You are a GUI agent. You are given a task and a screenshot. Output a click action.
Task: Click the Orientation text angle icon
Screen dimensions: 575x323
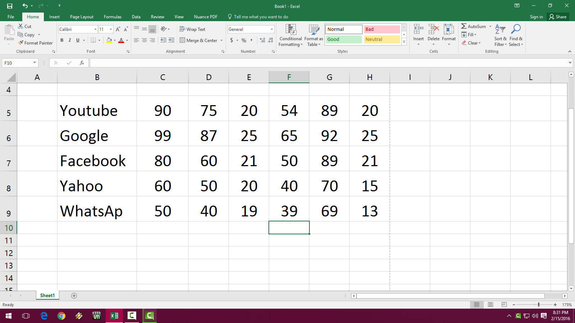tap(164, 29)
